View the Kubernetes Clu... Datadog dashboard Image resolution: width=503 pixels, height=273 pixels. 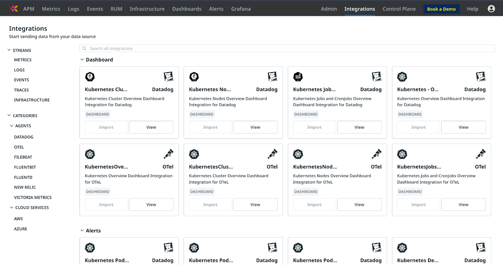151,127
